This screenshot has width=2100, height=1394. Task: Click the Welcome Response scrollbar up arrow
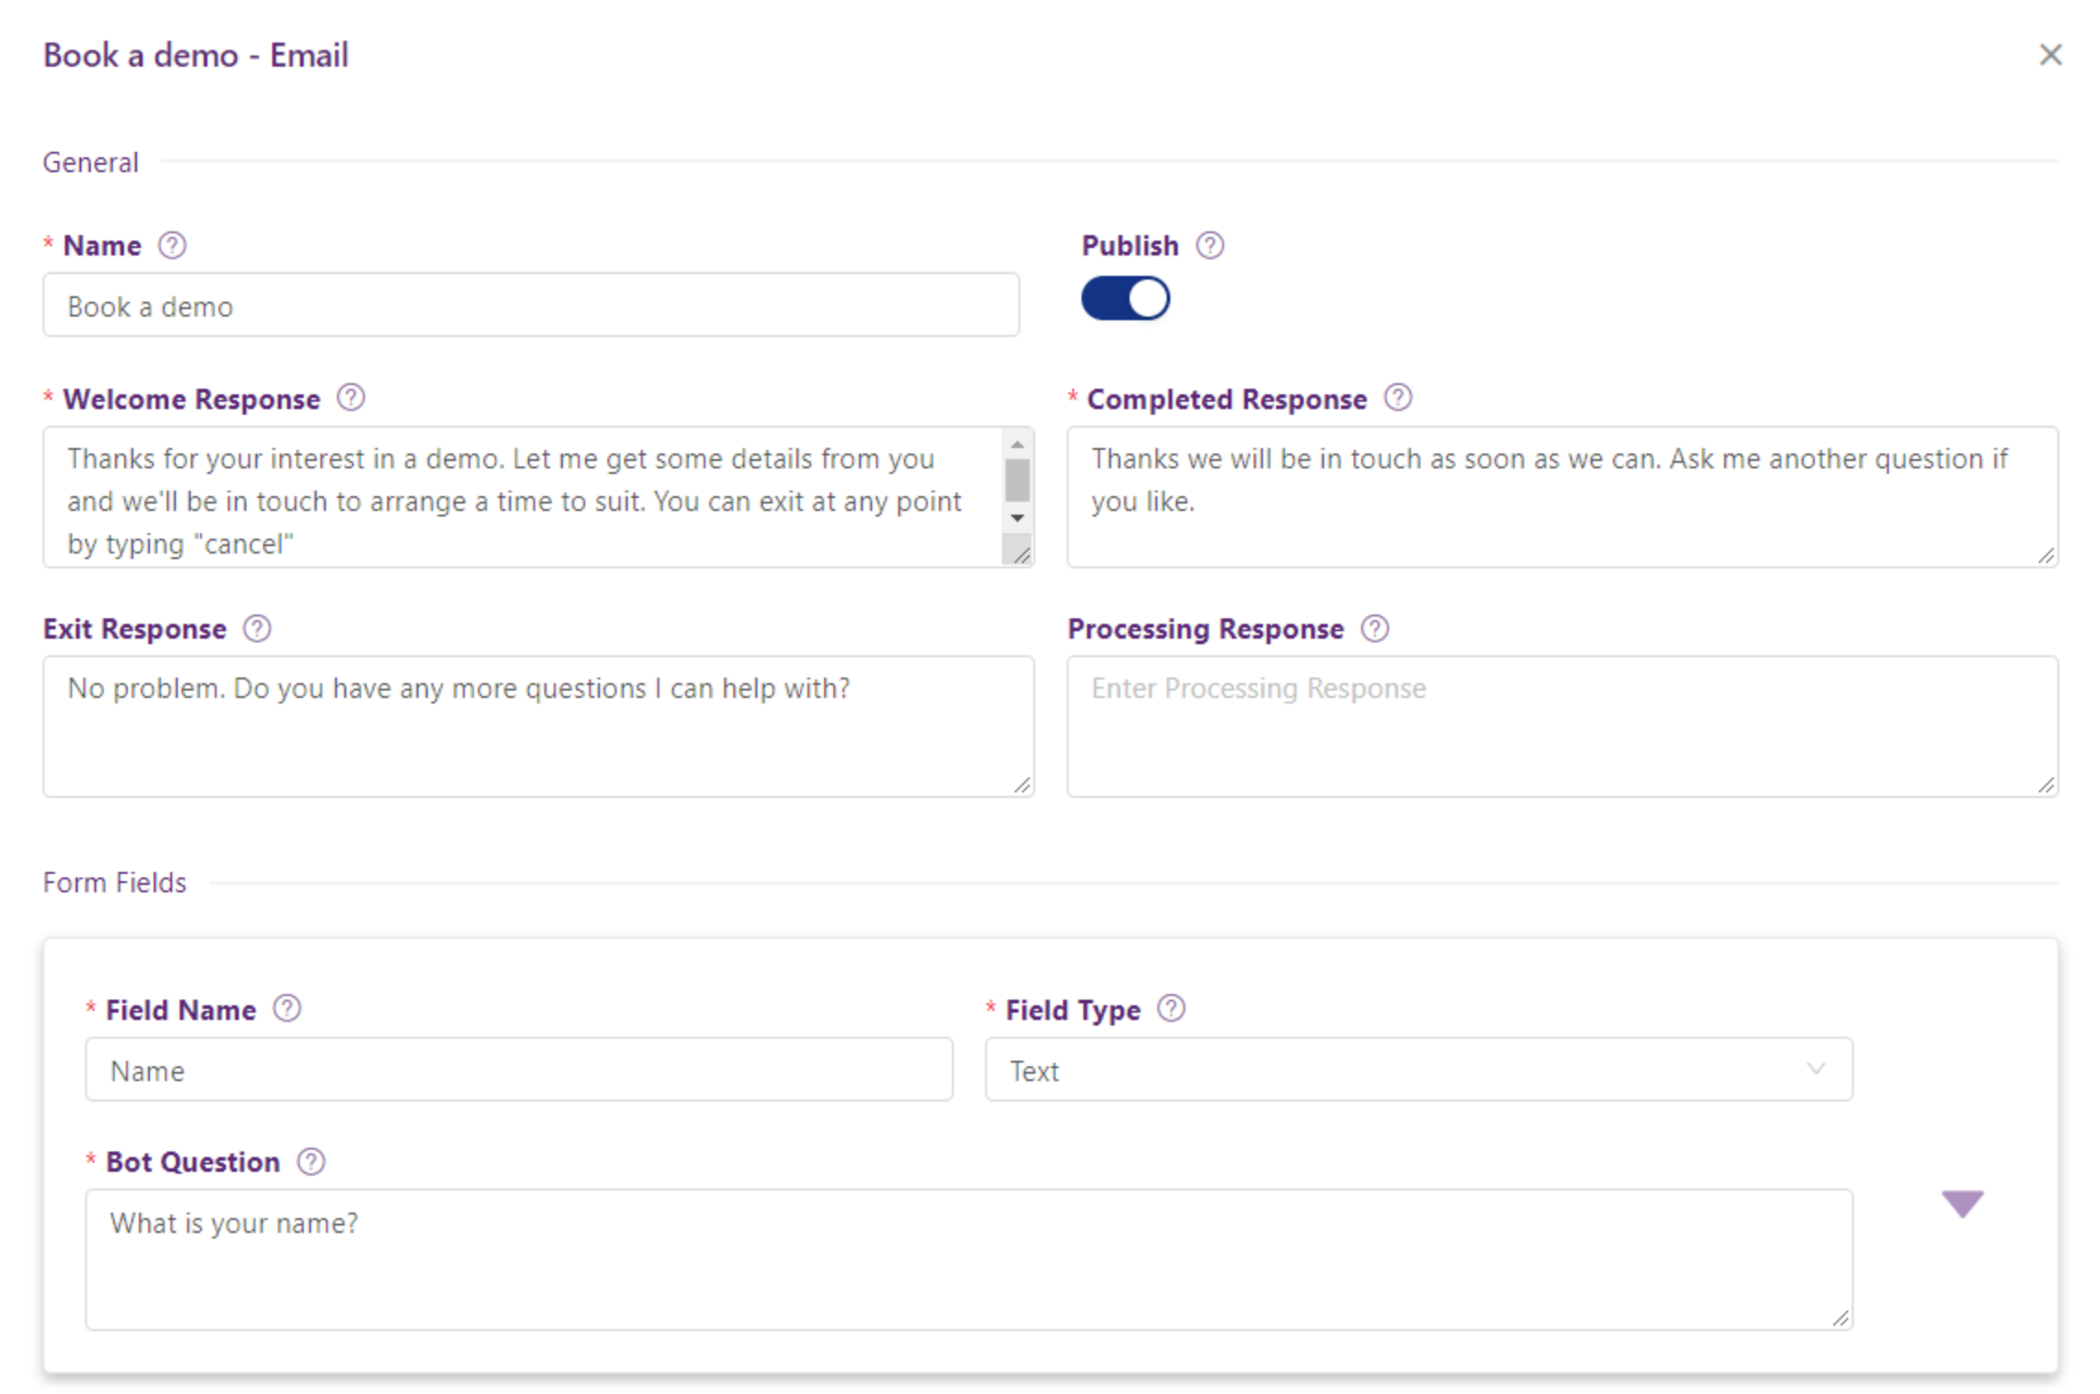(1018, 445)
